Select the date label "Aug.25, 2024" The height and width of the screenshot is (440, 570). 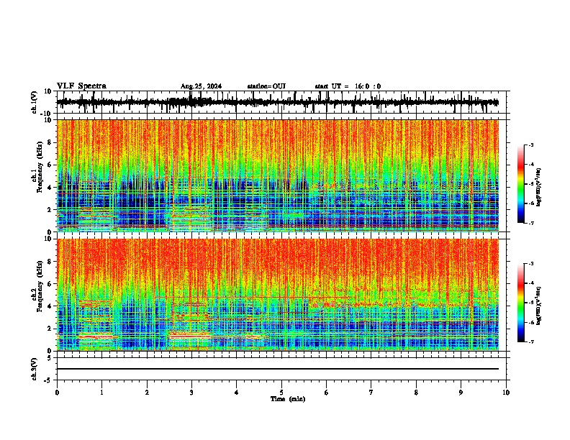pyautogui.click(x=201, y=86)
